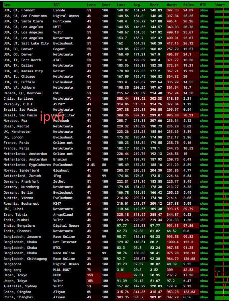Click the Sent column header
This screenshot has height=301, width=229.
pyautogui.click(x=106, y=5)
